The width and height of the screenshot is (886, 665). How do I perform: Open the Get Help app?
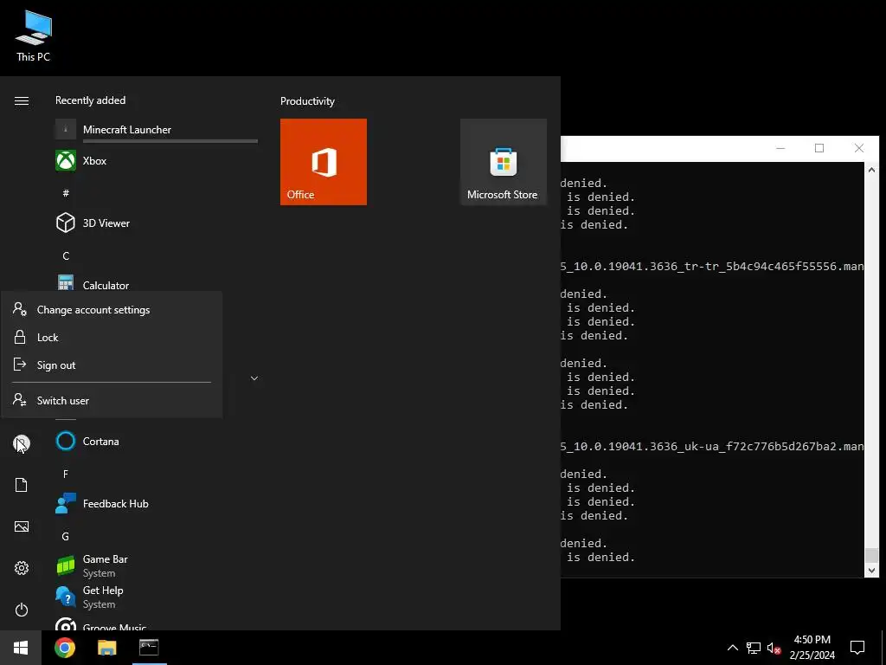tap(156, 597)
